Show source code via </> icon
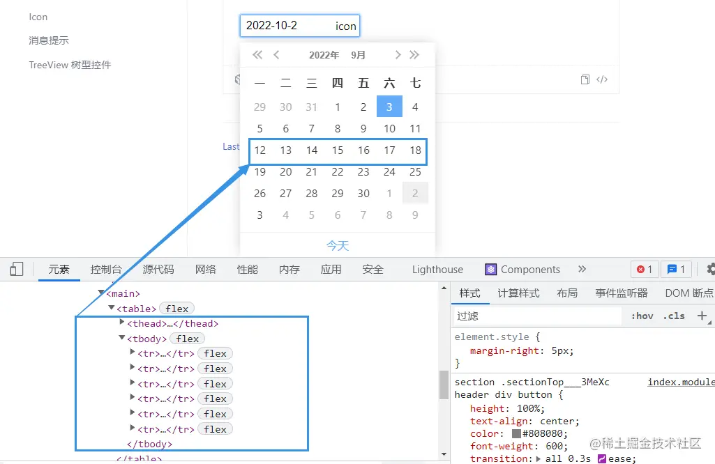The image size is (715, 464). (x=602, y=79)
